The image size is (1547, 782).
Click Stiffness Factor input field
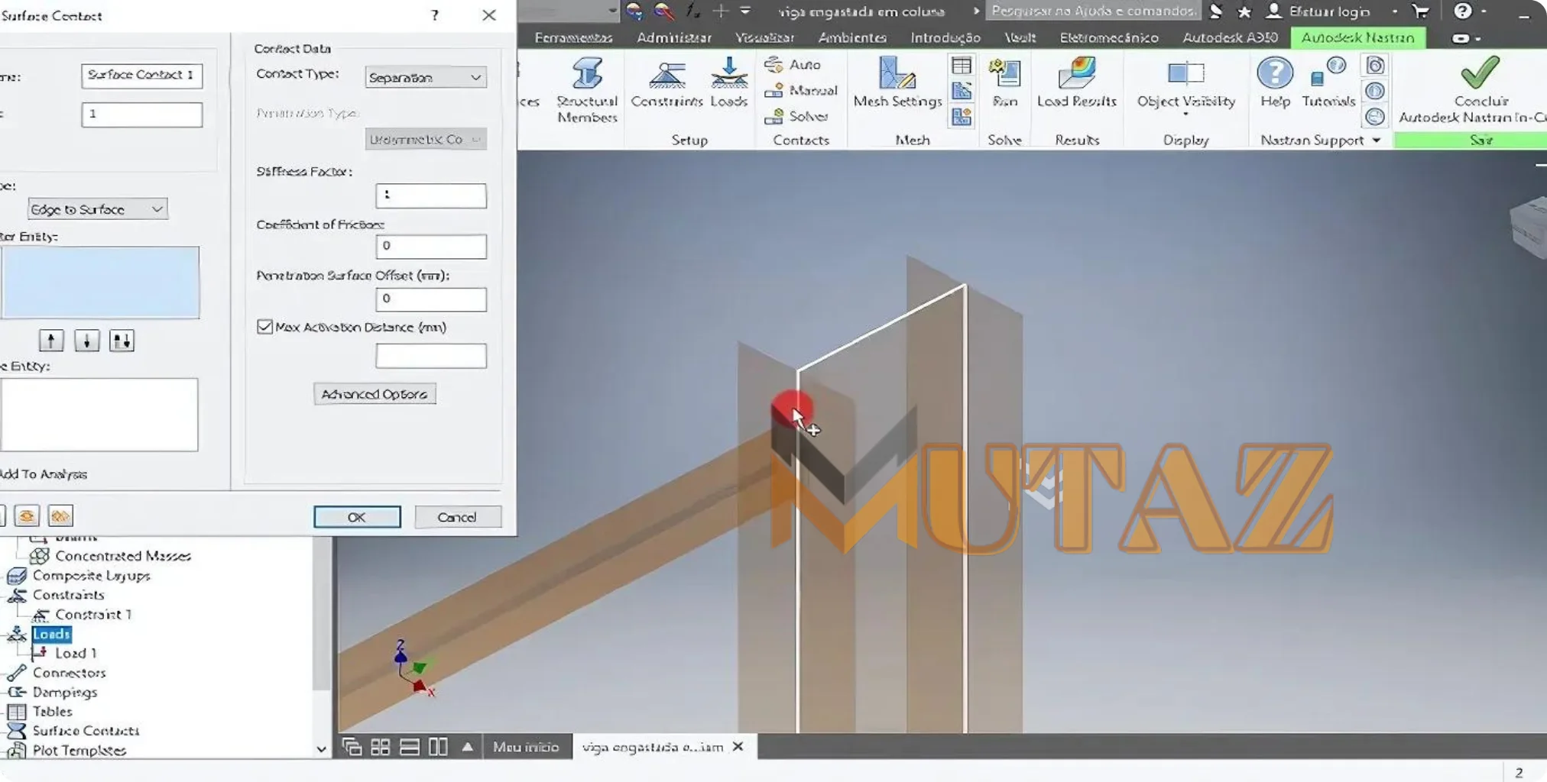pos(431,195)
